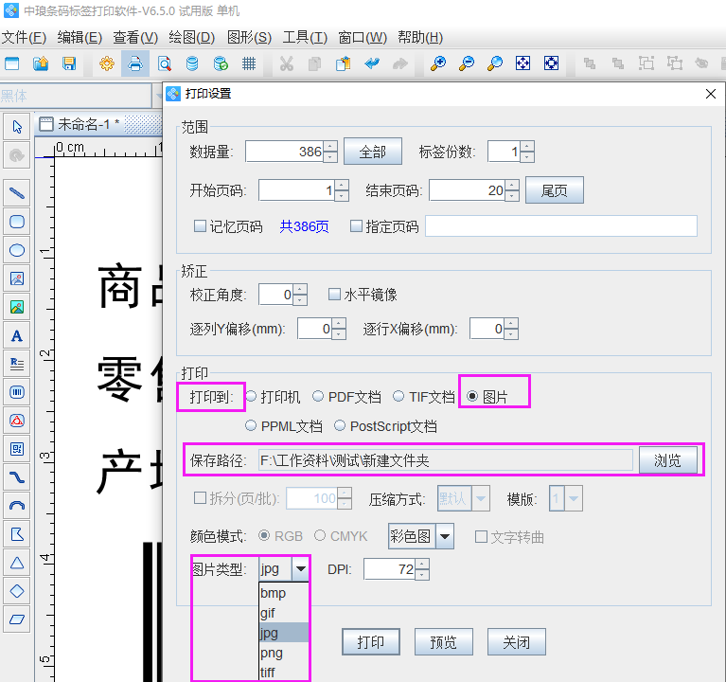Click the Print toolbar icon
726x682 pixels.
pos(135,63)
